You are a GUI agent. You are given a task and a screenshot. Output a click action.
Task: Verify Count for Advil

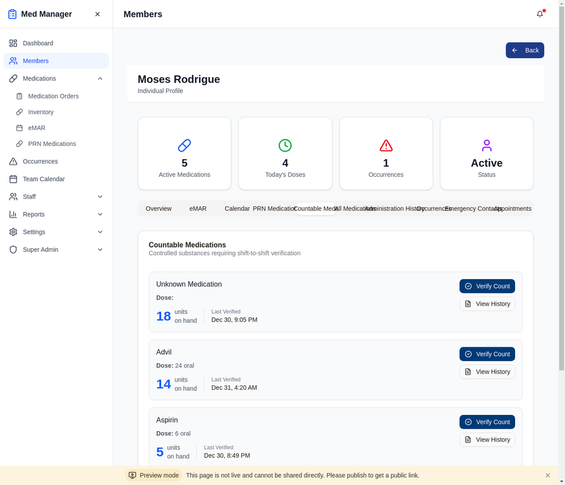[x=487, y=354]
